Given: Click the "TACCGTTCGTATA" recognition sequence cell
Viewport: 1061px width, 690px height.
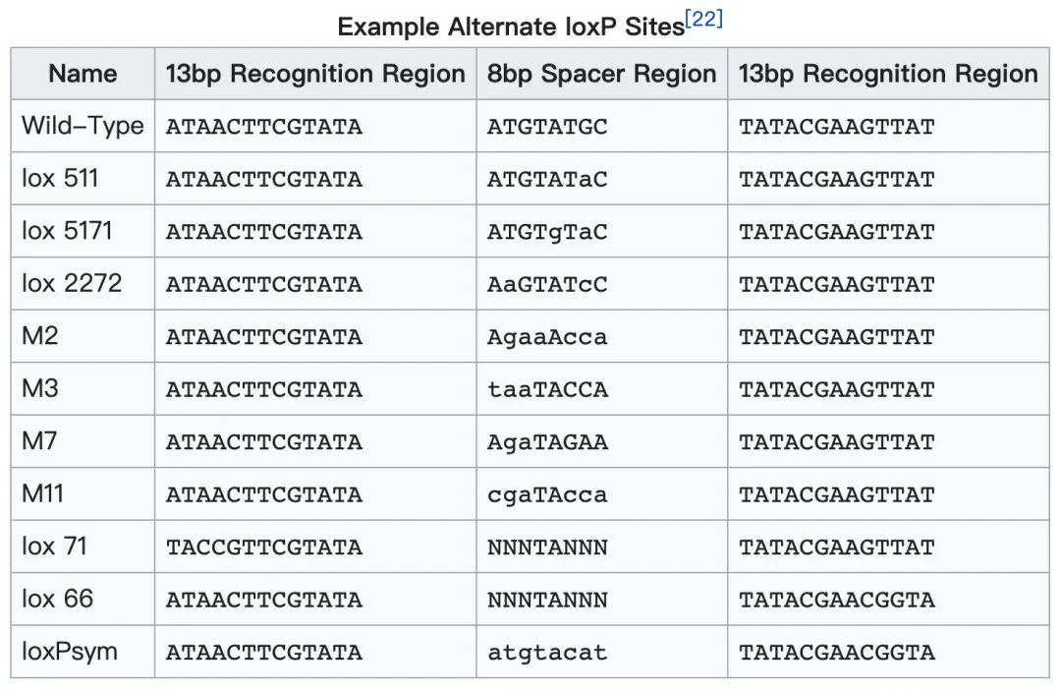Looking at the screenshot, I should pyautogui.click(x=263, y=547).
